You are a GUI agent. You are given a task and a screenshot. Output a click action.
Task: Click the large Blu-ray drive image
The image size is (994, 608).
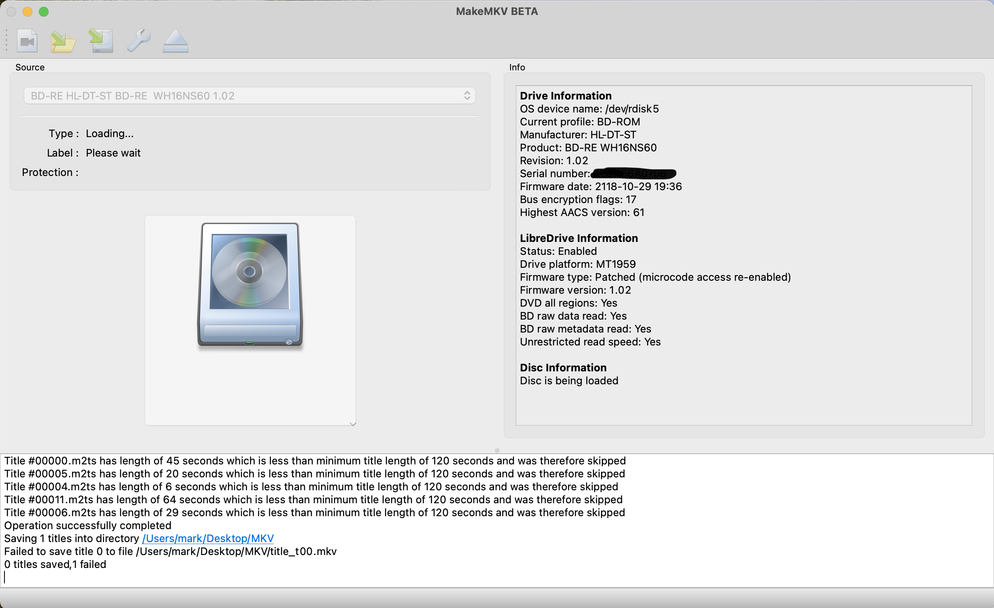pyautogui.click(x=250, y=284)
